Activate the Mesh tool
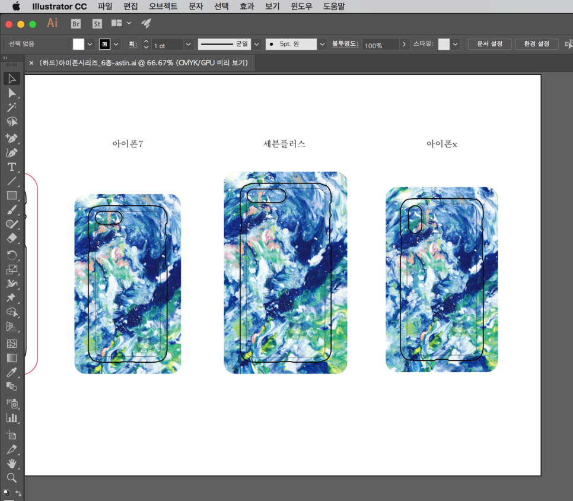The width and height of the screenshot is (573, 501). 12,344
